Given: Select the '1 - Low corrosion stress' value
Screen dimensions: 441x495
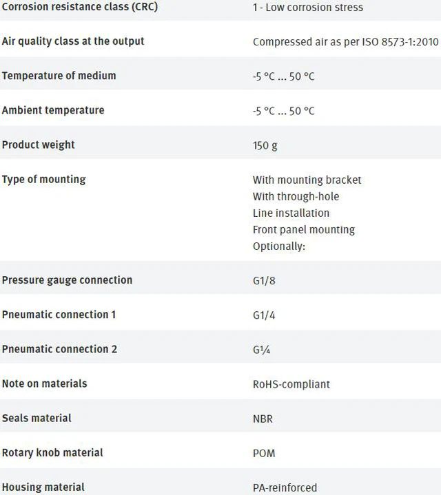Looking at the screenshot, I should pos(308,8).
